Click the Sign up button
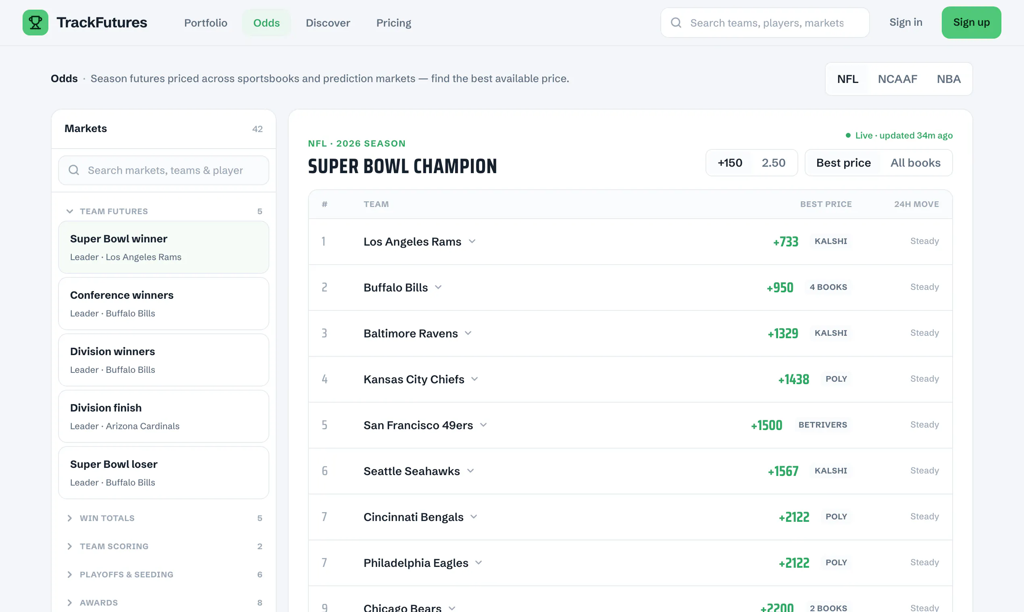 click(971, 23)
